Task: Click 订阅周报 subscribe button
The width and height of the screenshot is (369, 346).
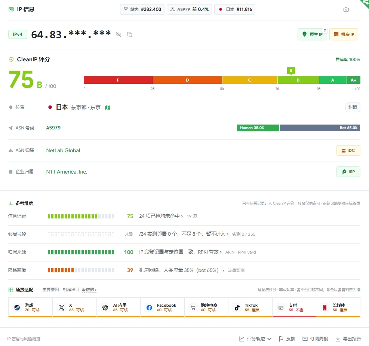Action: coord(315,339)
